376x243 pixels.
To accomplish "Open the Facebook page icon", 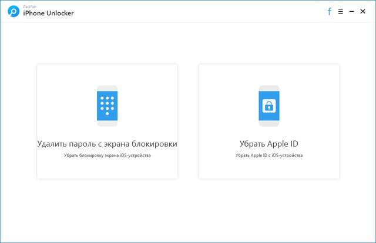I will 330,11.
